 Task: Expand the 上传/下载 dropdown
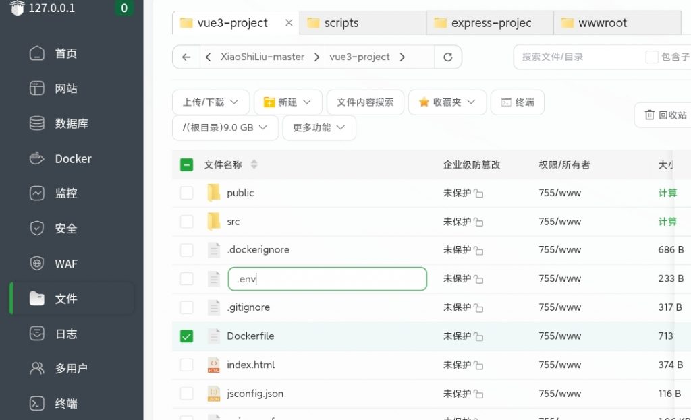[211, 102]
